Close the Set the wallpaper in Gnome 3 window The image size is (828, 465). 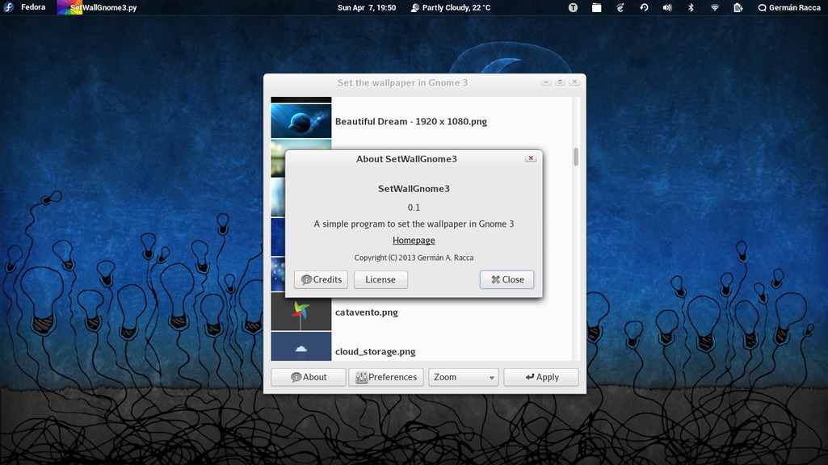tap(574, 82)
